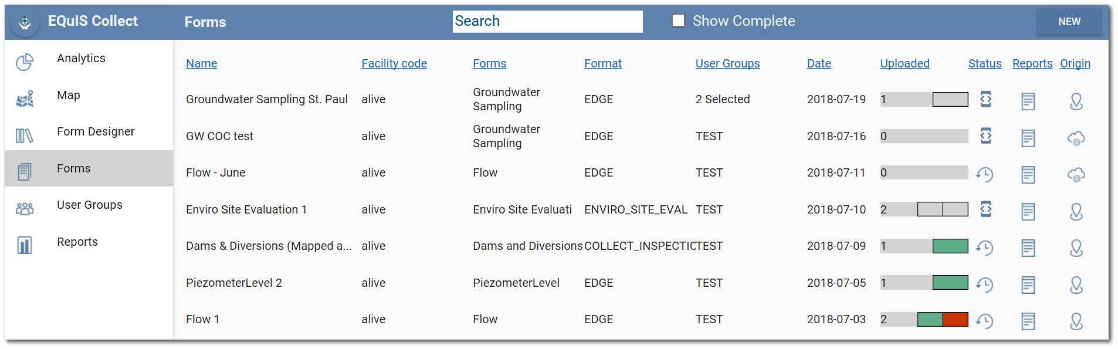Open the Form Designer books icon
The image size is (1118, 349).
(25, 135)
